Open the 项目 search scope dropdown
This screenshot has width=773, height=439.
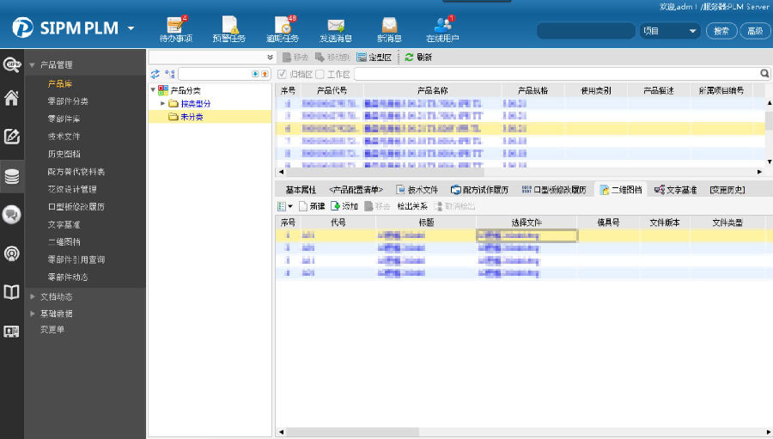click(670, 31)
